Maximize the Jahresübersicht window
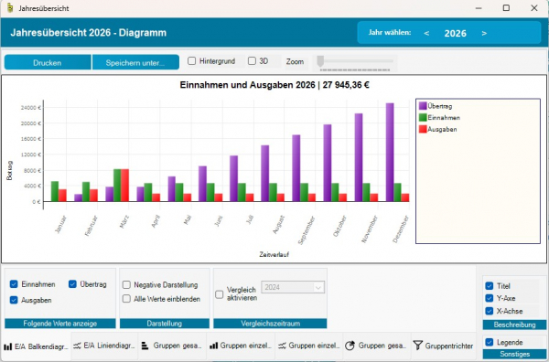 (506, 7)
